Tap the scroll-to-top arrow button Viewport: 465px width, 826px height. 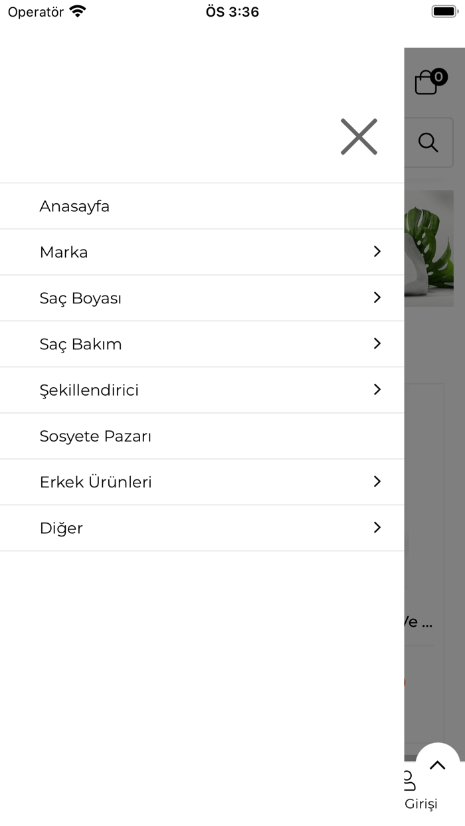(437, 765)
